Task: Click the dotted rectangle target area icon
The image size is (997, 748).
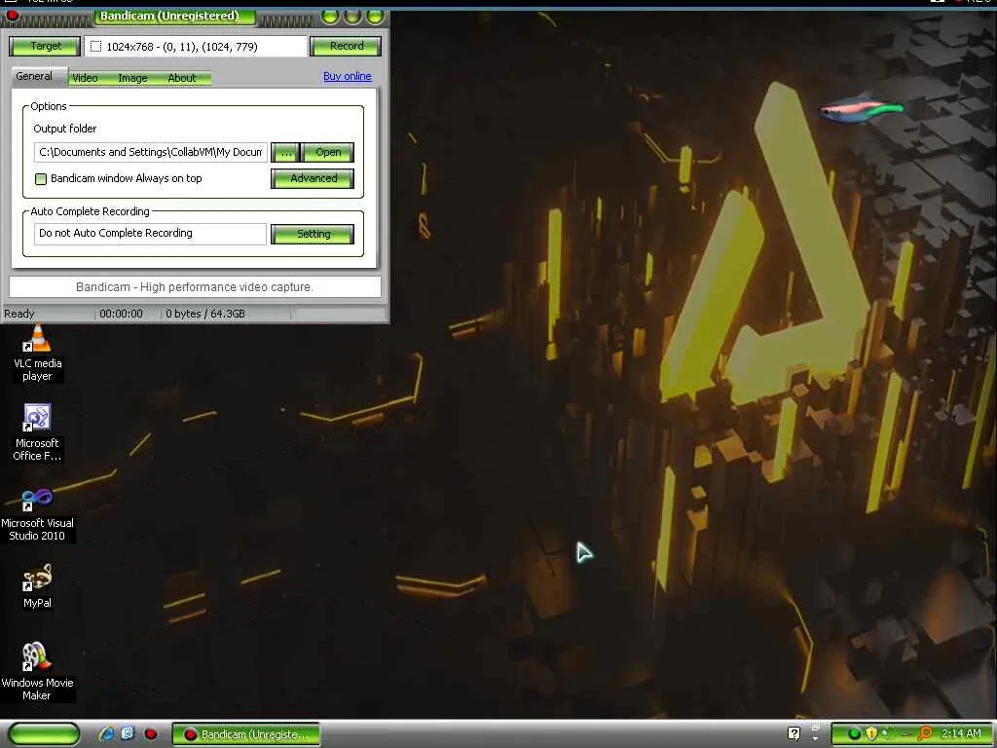Action: pyautogui.click(x=96, y=47)
